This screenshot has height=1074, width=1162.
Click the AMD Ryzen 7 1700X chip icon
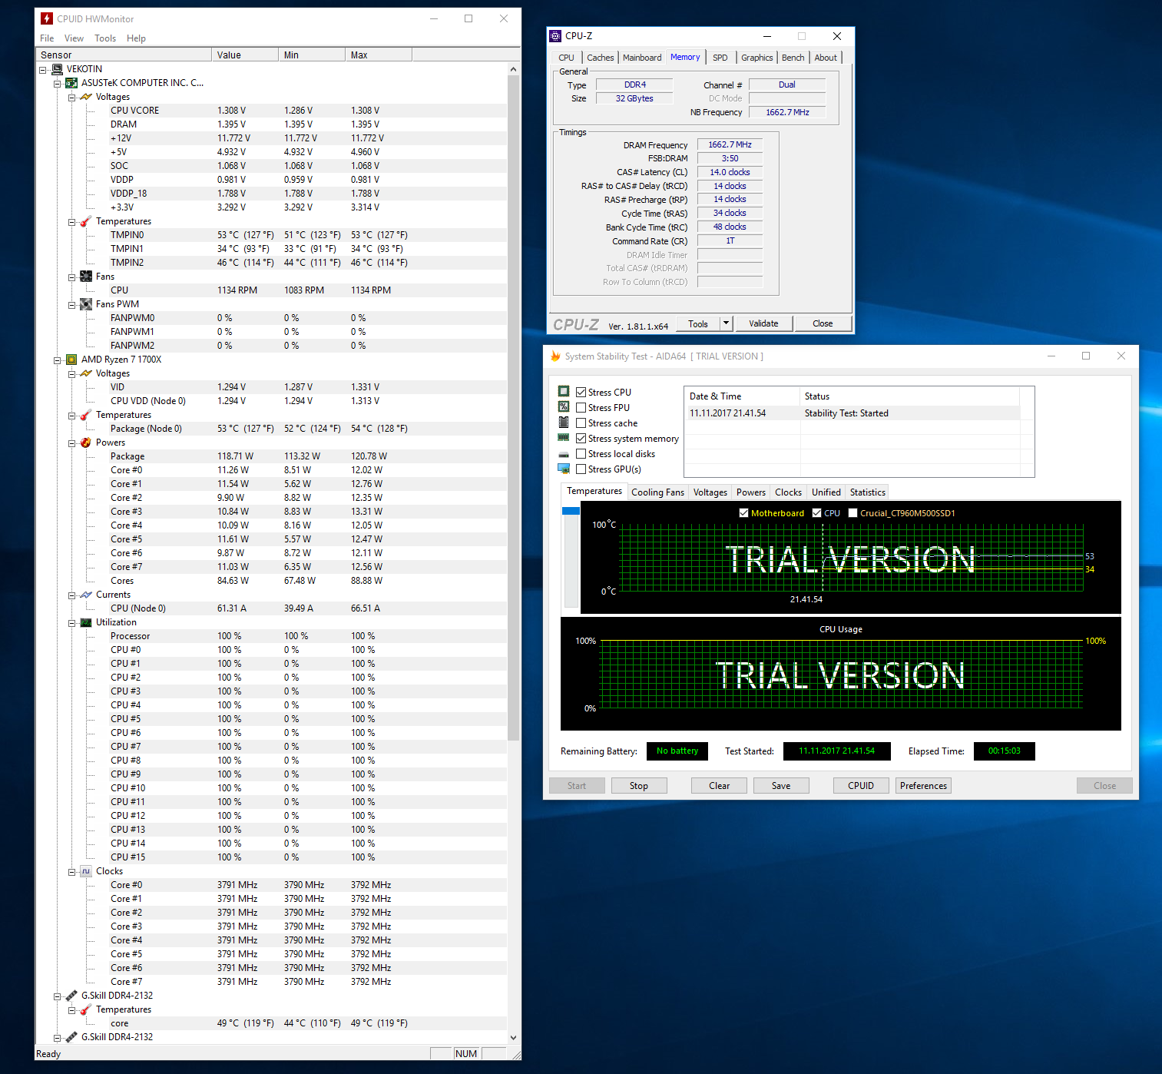(x=71, y=360)
